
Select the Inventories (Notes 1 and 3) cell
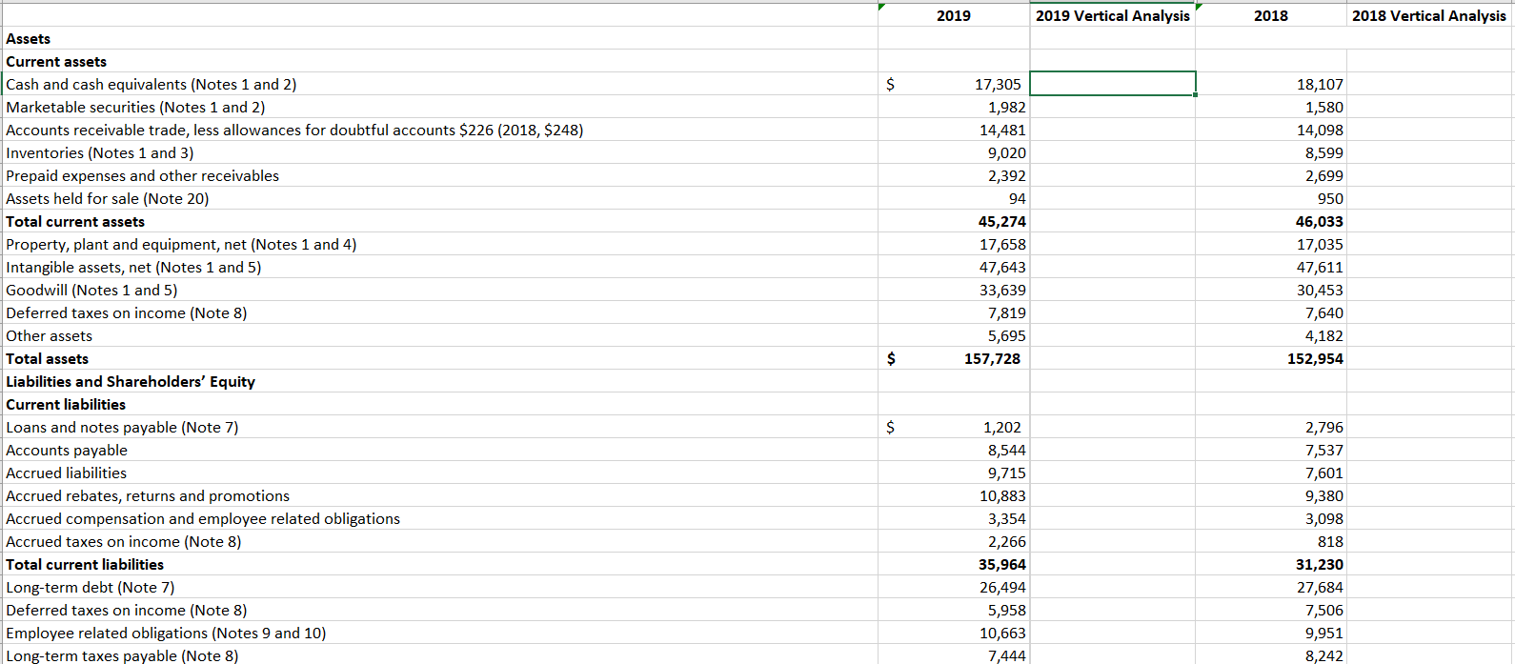pos(439,152)
